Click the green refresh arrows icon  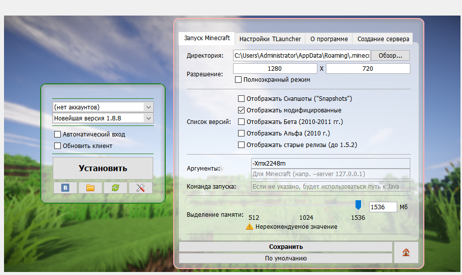coord(115,188)
